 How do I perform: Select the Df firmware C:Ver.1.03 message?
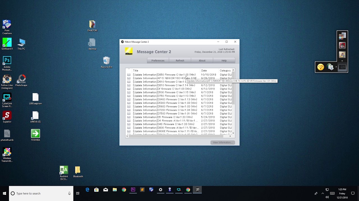pyautogui.click(x=162, y=89)
